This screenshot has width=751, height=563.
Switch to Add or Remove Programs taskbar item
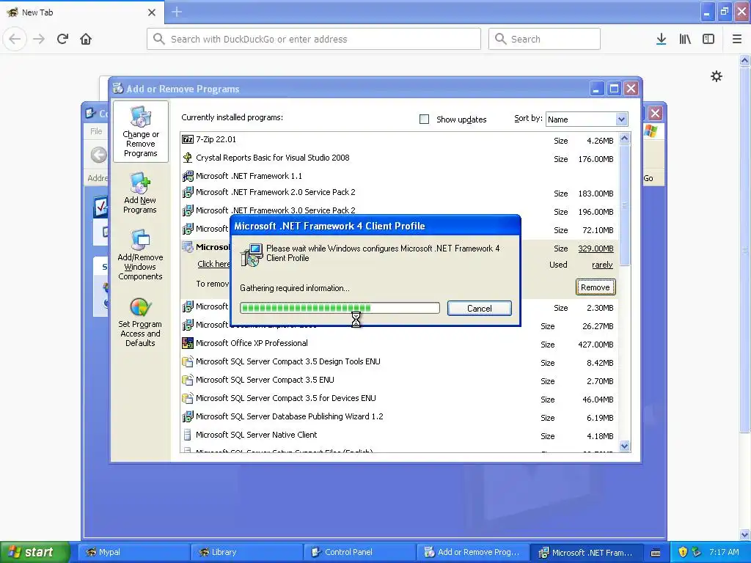(x=472, y=552)
